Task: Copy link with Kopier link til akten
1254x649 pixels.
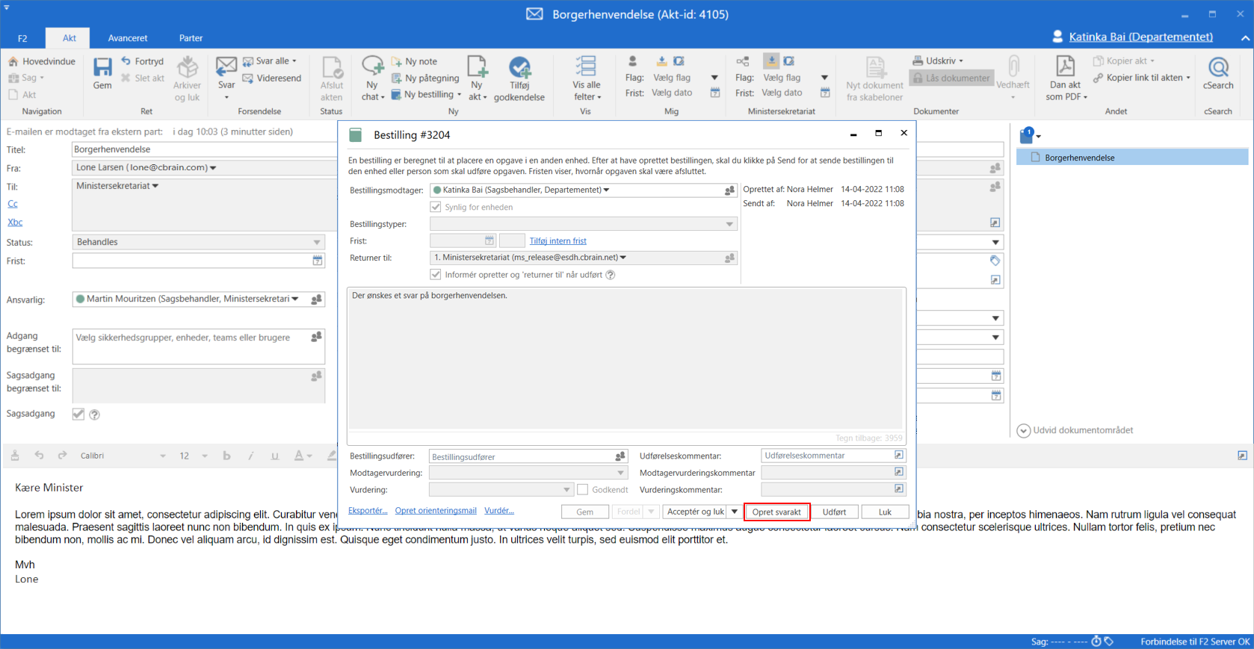Action: 1141,78
